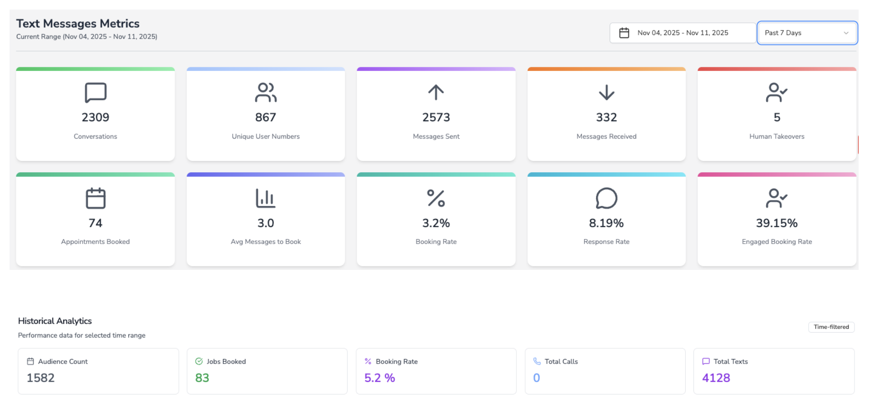
Task: Expand the time range selector chevron
Action: click(x=846, y=33)
